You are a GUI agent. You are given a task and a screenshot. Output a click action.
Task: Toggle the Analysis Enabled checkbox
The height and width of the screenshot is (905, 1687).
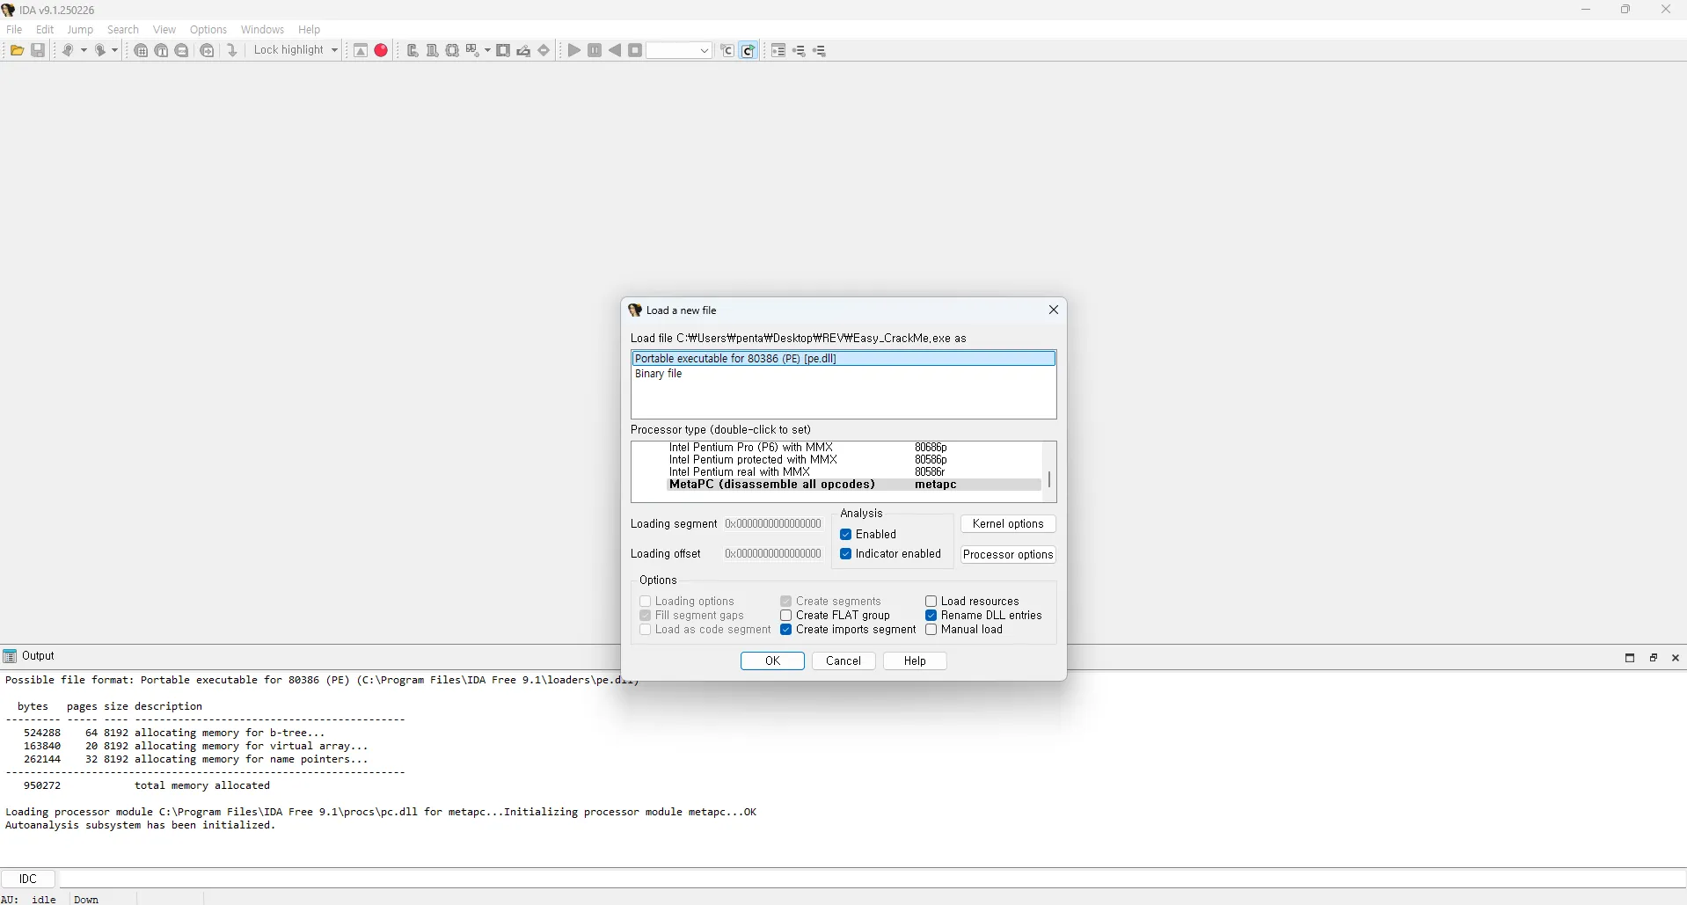(x=845, y=535)
